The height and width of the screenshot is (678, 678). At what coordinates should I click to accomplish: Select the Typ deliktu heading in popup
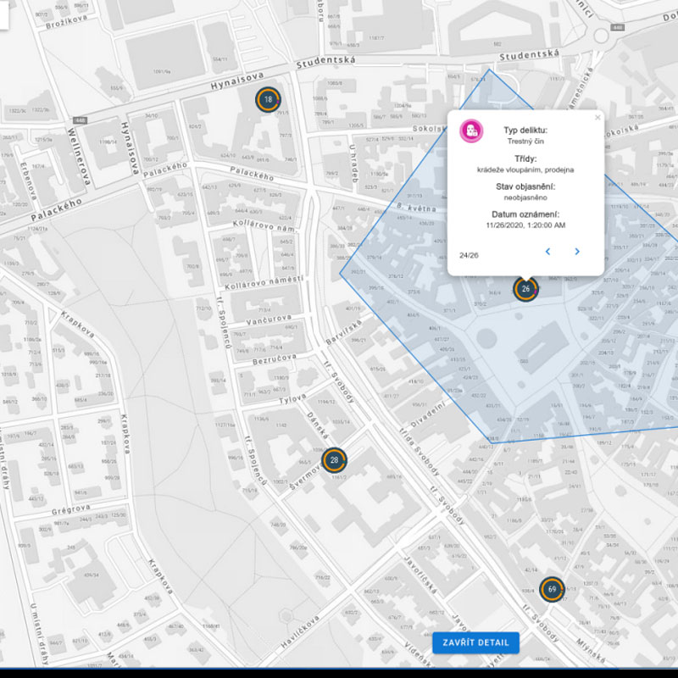[x=525, y=130]
